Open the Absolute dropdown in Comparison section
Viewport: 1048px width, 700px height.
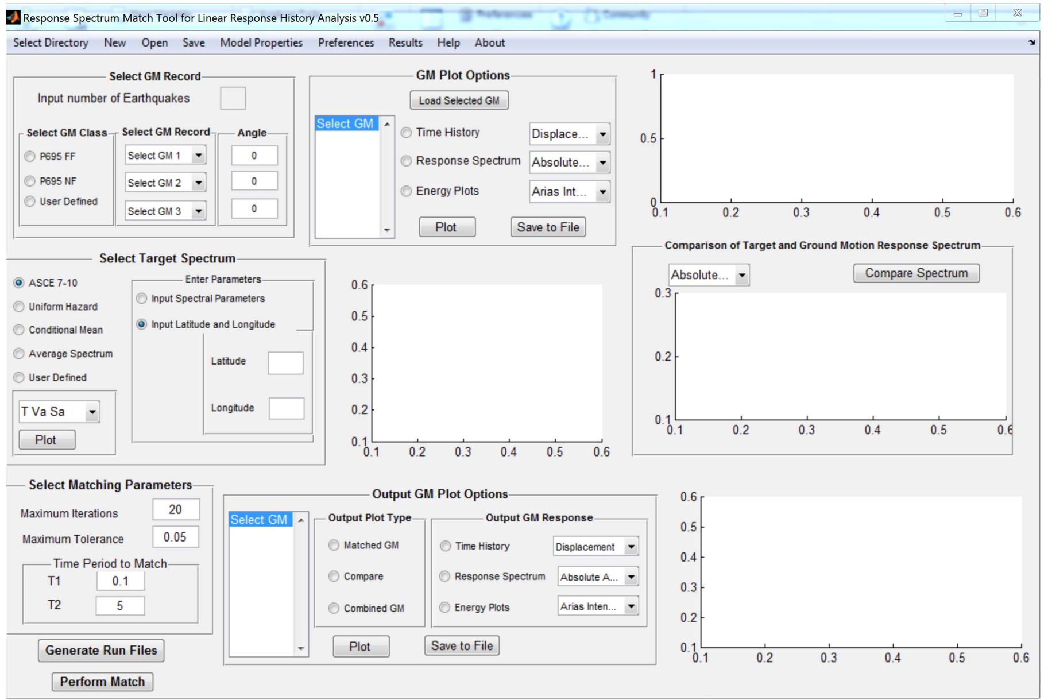point(709,274)
